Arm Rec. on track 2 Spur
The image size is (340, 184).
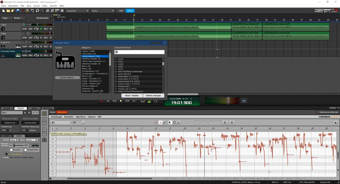[x=46, y=37]
